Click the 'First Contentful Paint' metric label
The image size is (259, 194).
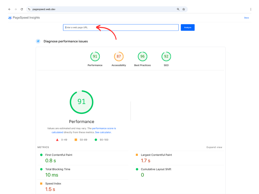coord(59,155)
